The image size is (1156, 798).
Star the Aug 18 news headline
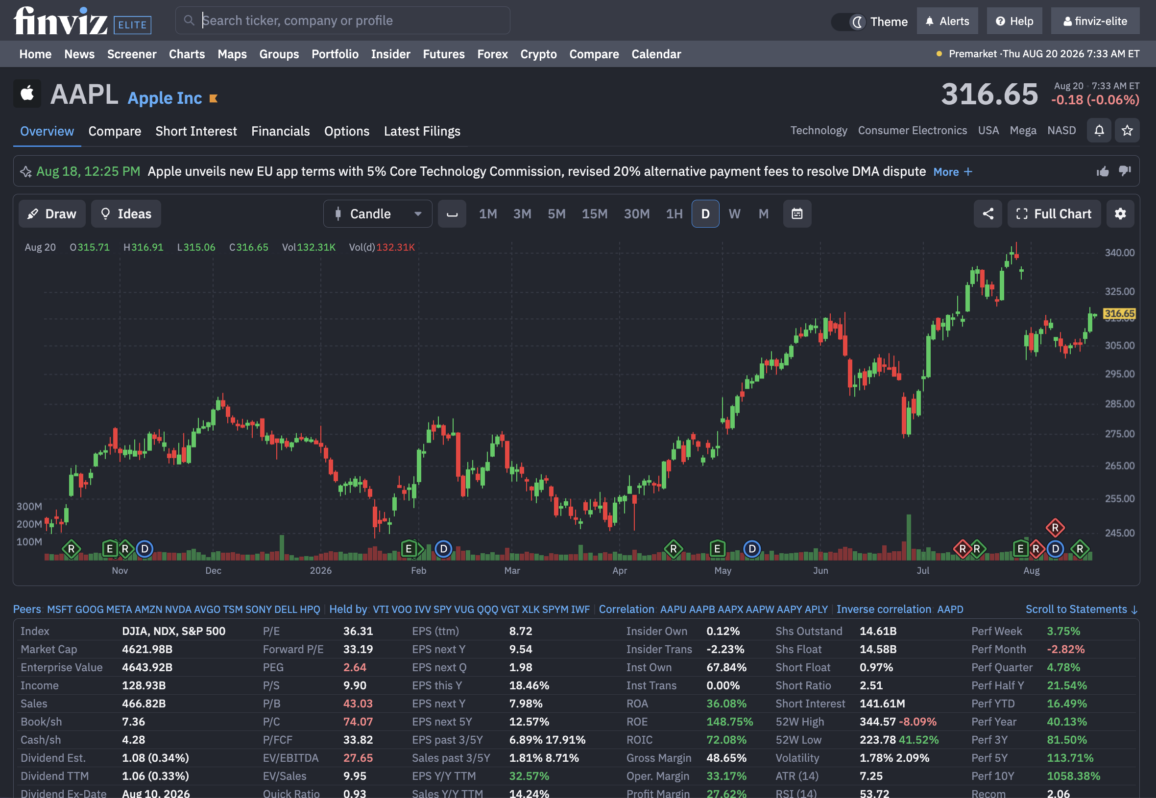(25, 172)
